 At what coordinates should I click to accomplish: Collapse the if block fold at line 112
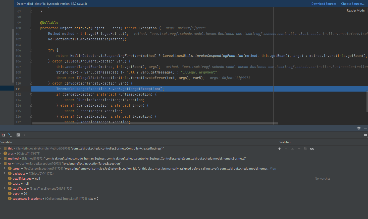coord(31,94)
